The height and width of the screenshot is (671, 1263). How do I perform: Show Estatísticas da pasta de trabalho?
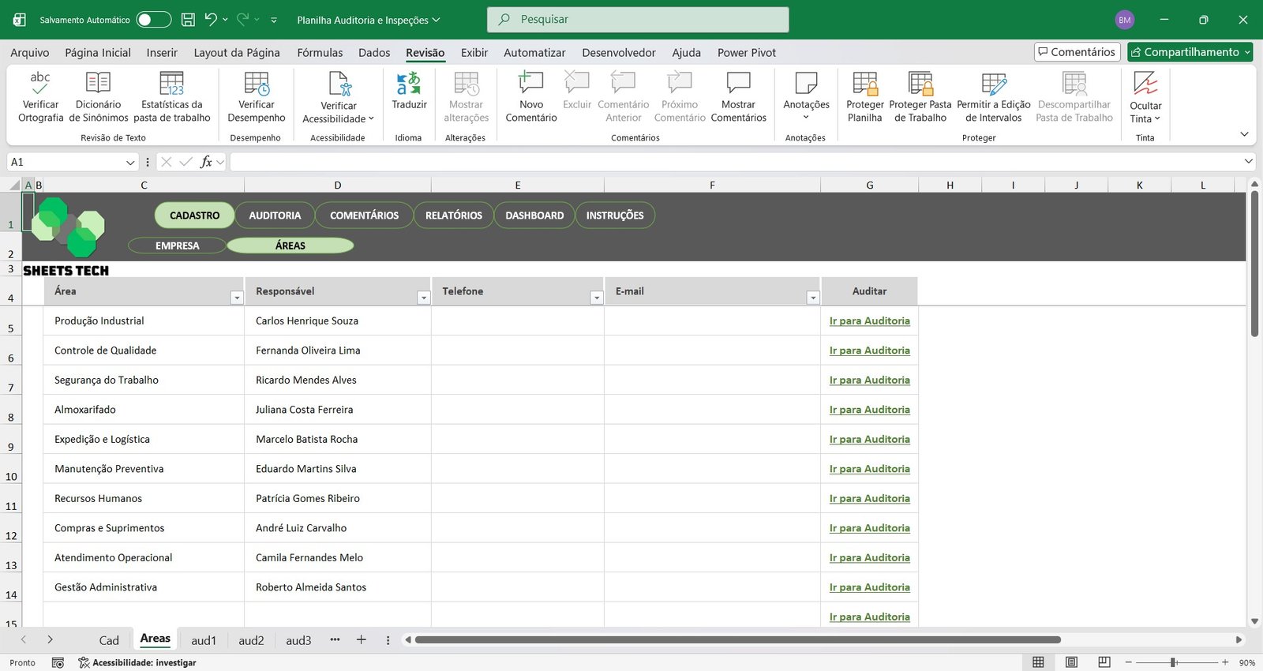tap(171, 96)
